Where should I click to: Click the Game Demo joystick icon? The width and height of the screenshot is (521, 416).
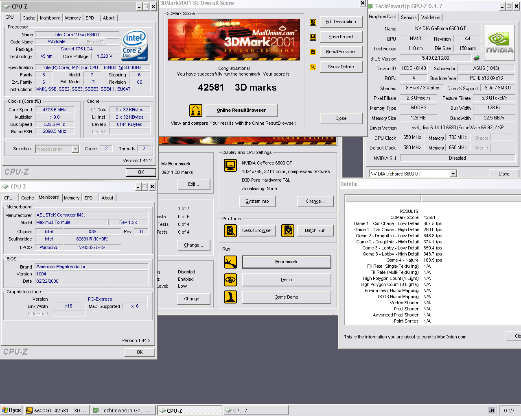pos(230,297)
